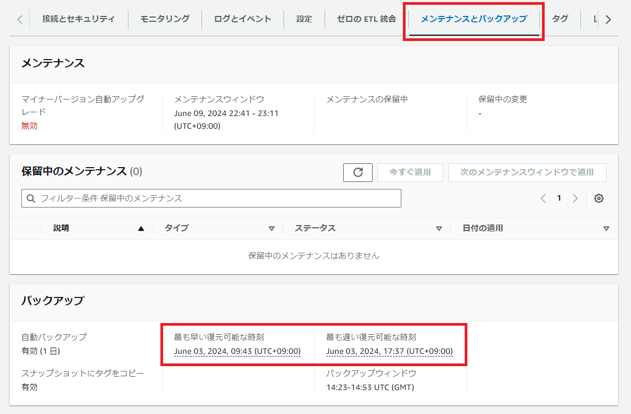
Task: Open table preferences gear icon
Action: tap(599, 198)
